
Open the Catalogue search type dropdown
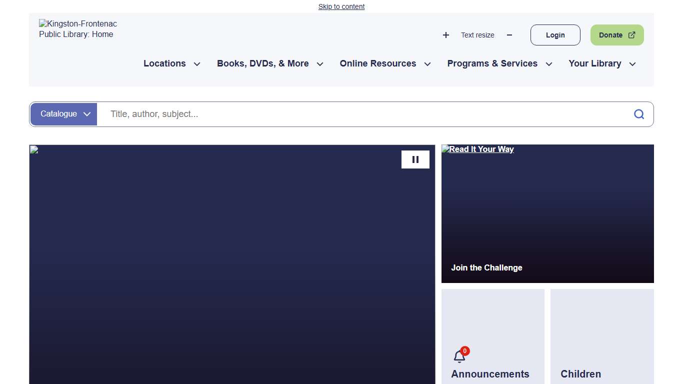64,114
